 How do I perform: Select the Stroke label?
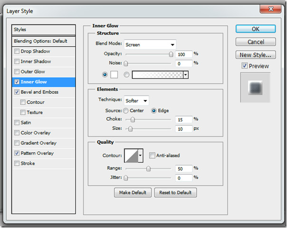tap(28, 163)
